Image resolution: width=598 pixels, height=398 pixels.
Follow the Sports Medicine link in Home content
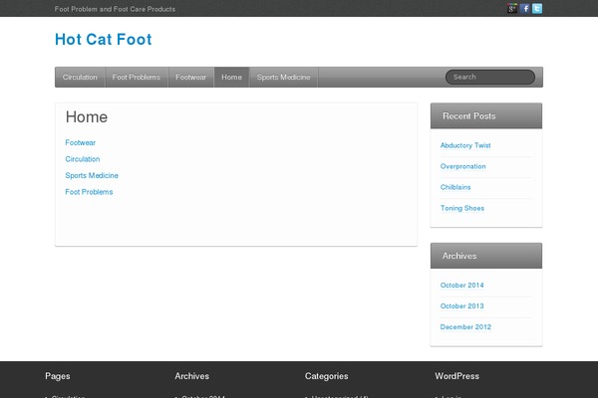point(92,175)
